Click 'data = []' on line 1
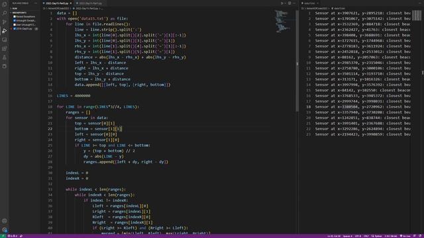This screenshot has height=238, width=424. click(x=67, y=13)
